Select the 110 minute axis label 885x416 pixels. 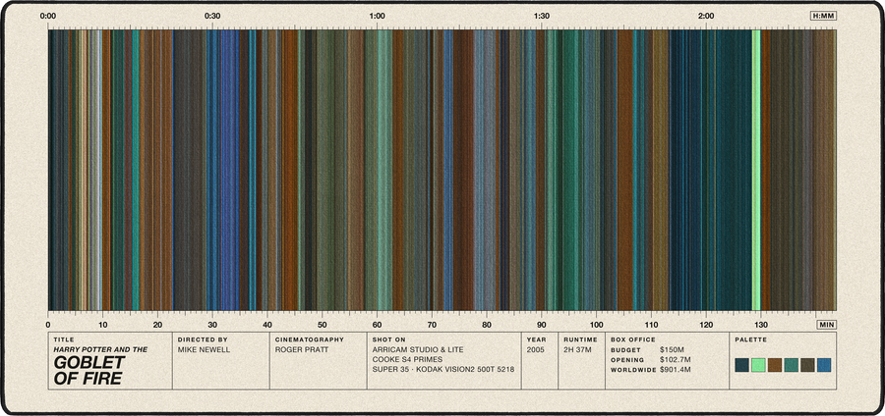click(651, 324)
